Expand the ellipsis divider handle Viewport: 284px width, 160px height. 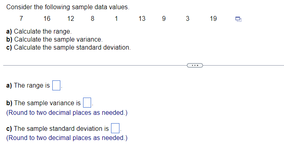195,65
